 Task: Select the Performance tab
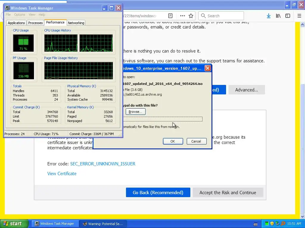pyautogui.click(x=55, y=22)
